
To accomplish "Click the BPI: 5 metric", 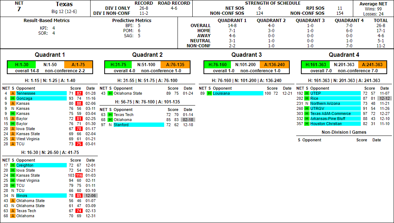I will [133, 26].
